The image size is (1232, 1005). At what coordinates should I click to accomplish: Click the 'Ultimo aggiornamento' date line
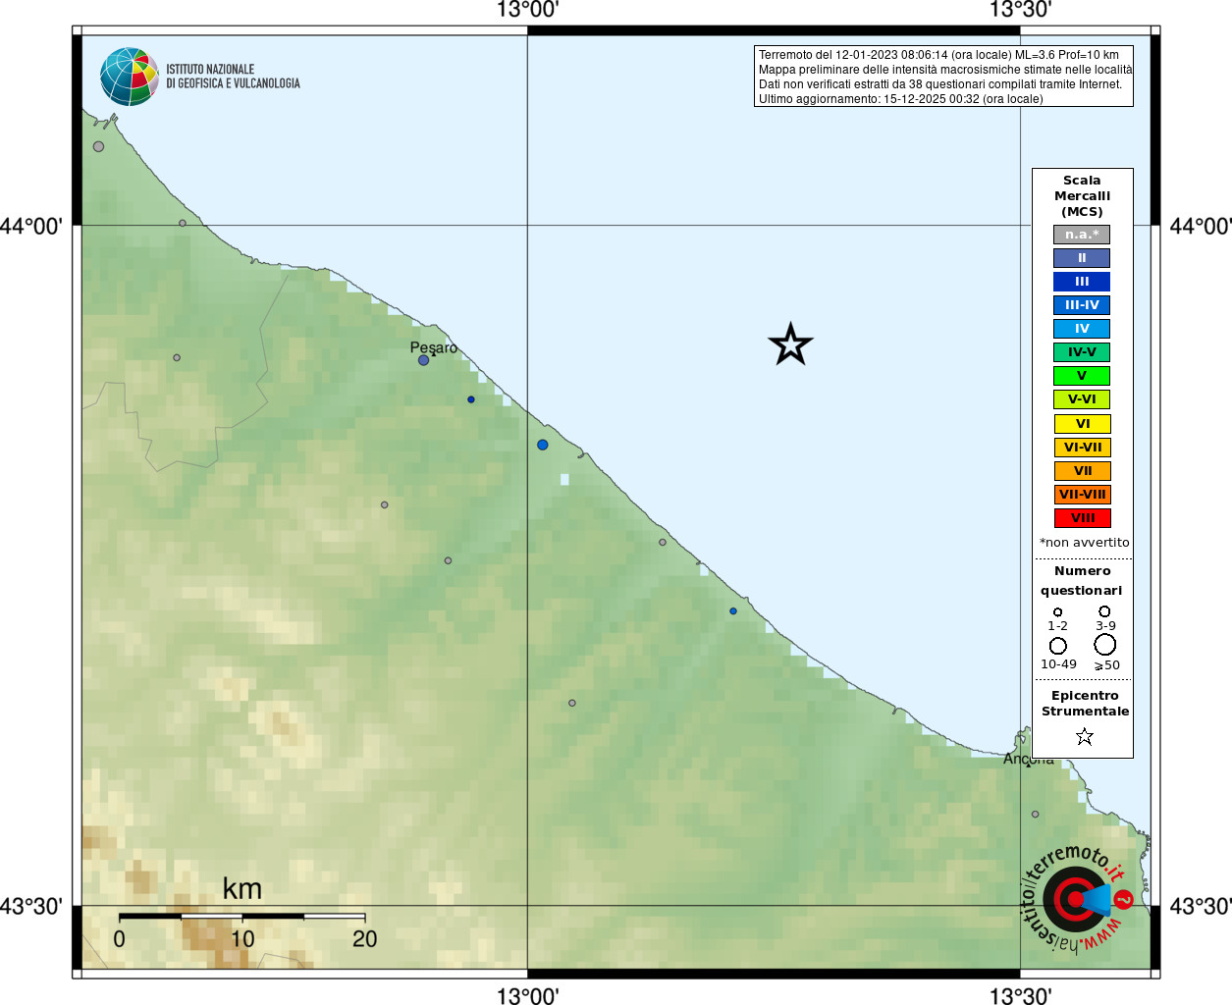click(901, 99)
